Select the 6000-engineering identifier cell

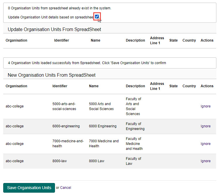pyautogui.click(x=66, y=126)
